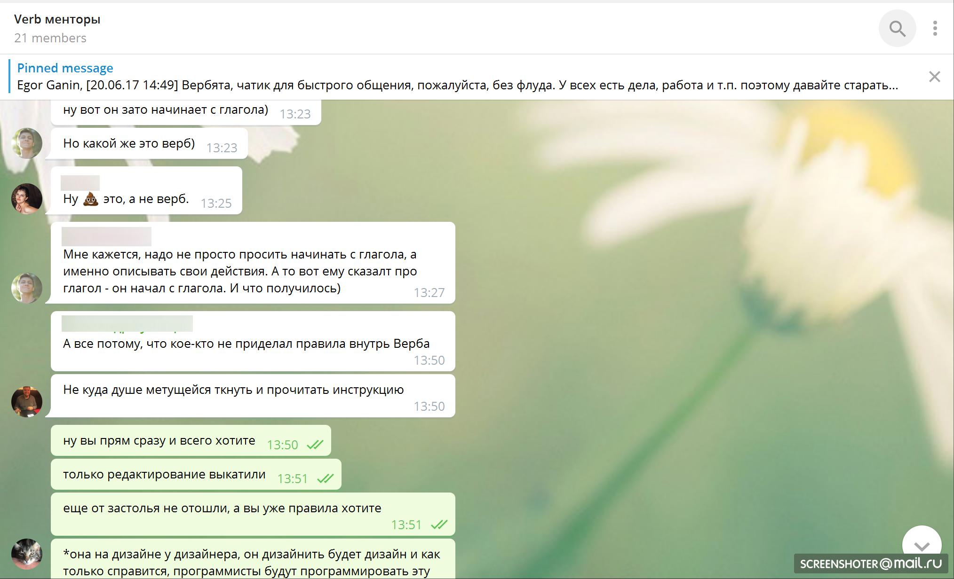This screenshot has width=954, height=579.
Task: Click blurred sender name above 'Мне кажется' message
Action: (106, 236)
